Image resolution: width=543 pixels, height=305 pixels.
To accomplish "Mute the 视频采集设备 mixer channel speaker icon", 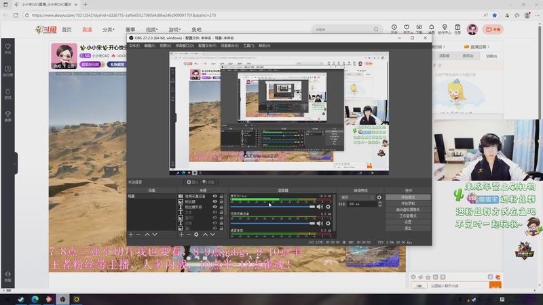I will pos(320,224).
